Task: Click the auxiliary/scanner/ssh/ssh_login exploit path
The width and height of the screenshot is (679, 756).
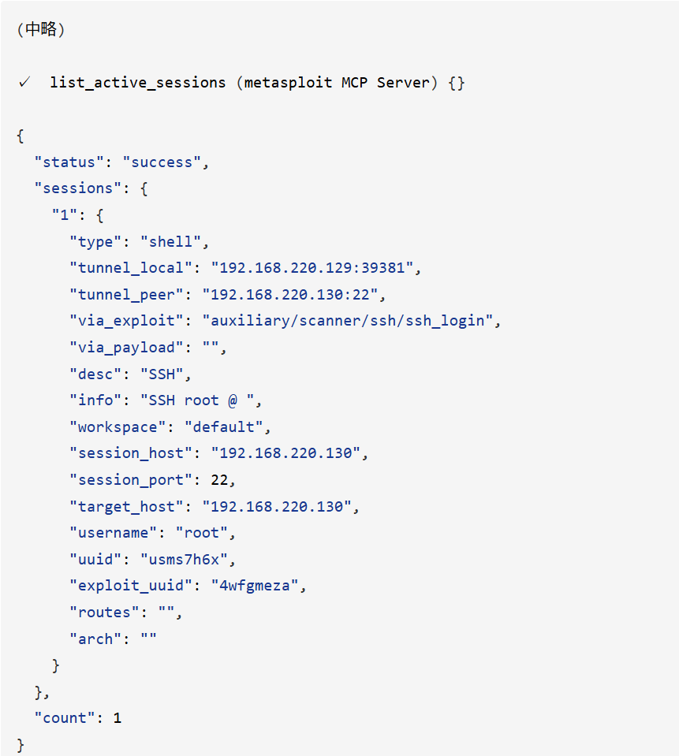Action: click(x=348, y=321)
